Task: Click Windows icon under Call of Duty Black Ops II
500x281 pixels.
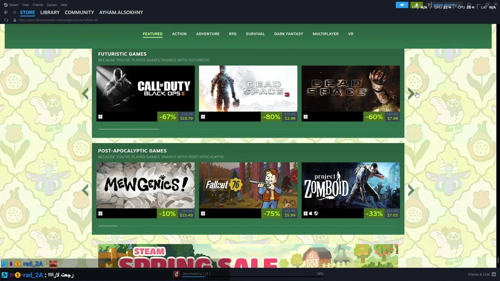Action: pos(100,117)
